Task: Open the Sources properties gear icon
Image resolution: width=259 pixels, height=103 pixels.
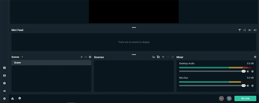Action: tap(172, 57)
